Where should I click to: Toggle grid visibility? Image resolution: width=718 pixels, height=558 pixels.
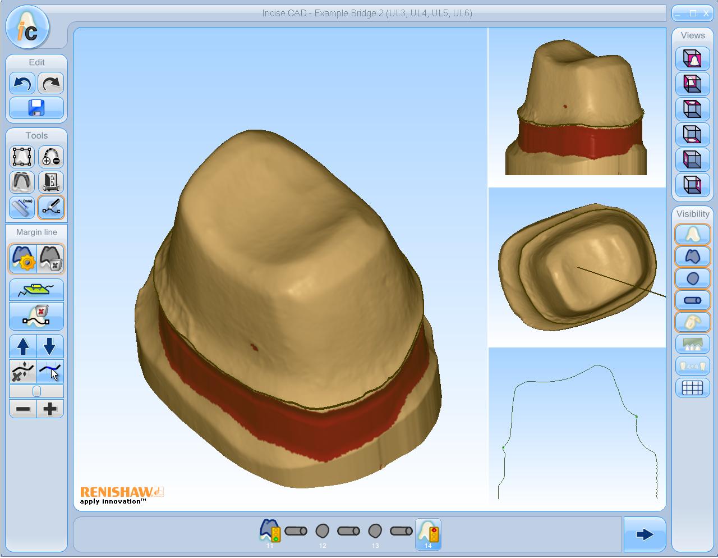[x=693, y=388]
